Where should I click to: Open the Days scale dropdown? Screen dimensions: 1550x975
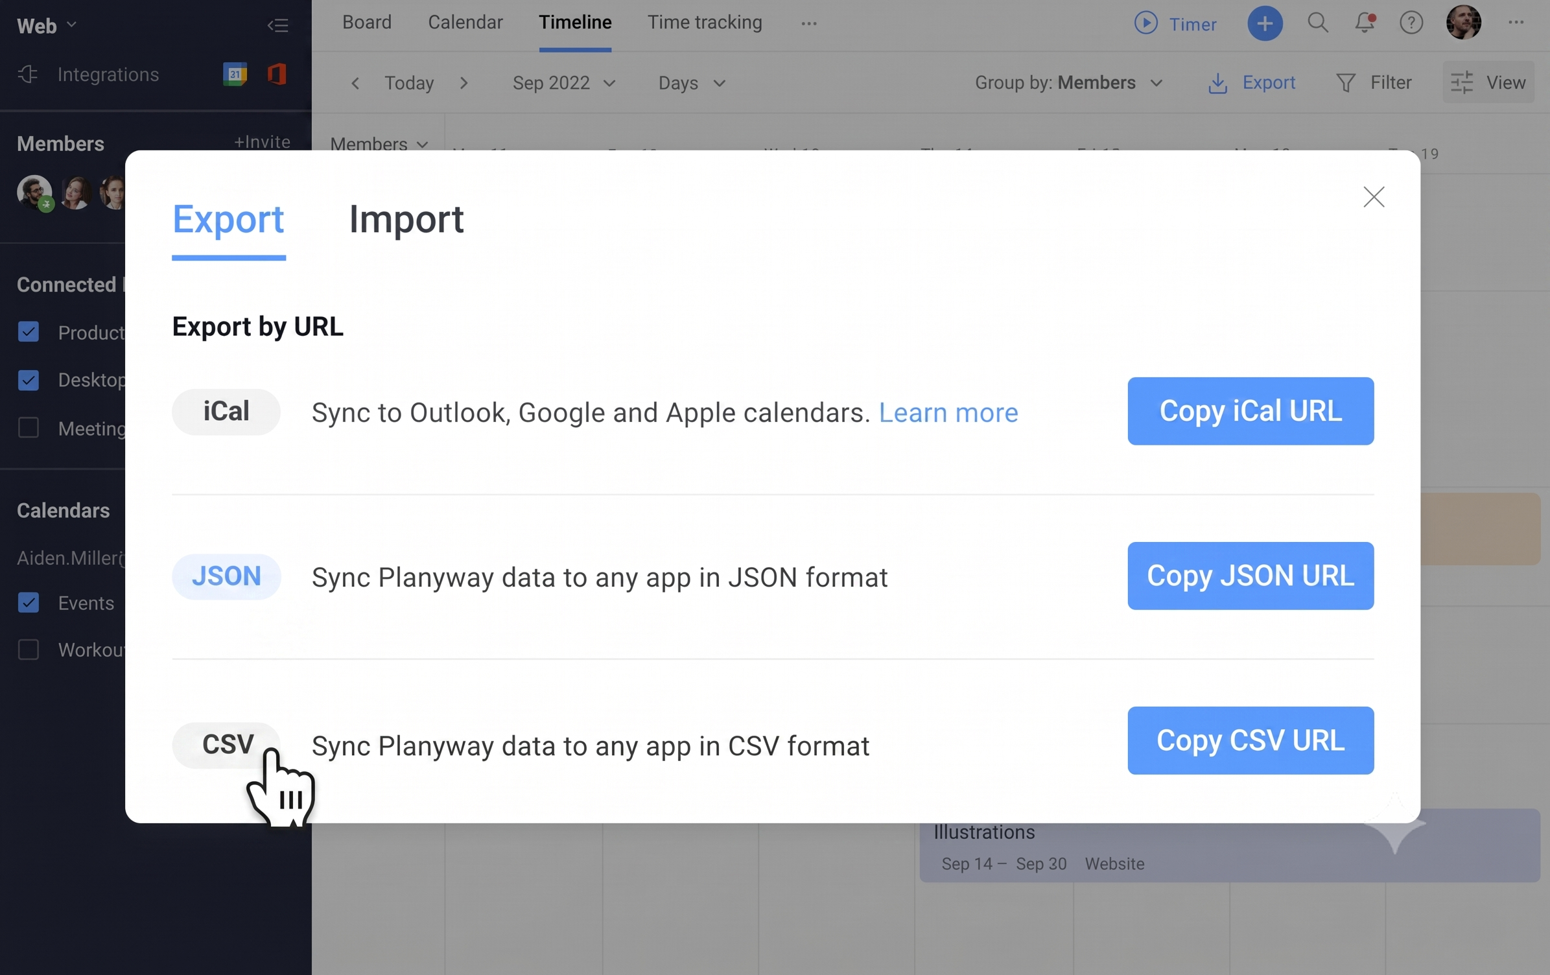[x=692, y=83]
